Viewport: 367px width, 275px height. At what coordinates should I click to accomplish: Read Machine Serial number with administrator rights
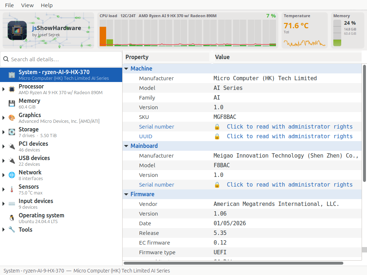[x=290, y=127]
